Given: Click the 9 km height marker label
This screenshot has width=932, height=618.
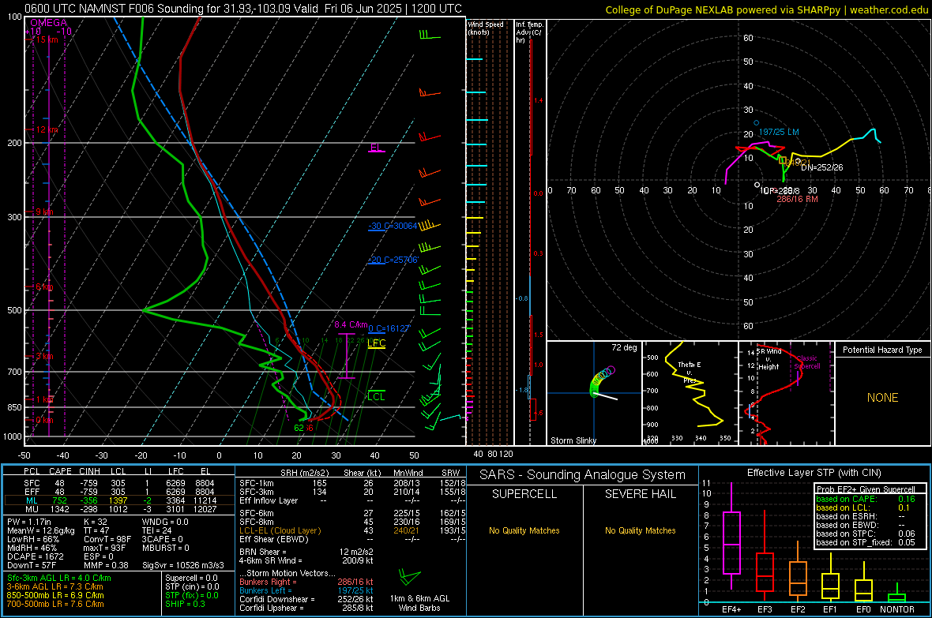Looking at the screenshot, I should pyautogui.click(x=44, y=212).
